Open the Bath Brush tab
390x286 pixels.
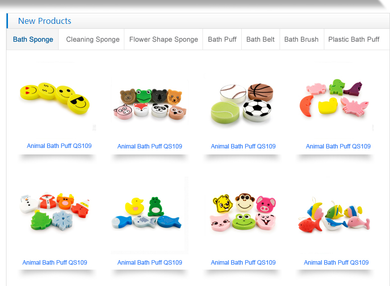coord(301,40)
